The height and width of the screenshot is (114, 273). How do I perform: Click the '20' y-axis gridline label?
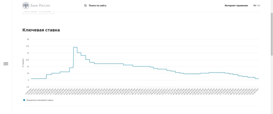pos(28,39)
